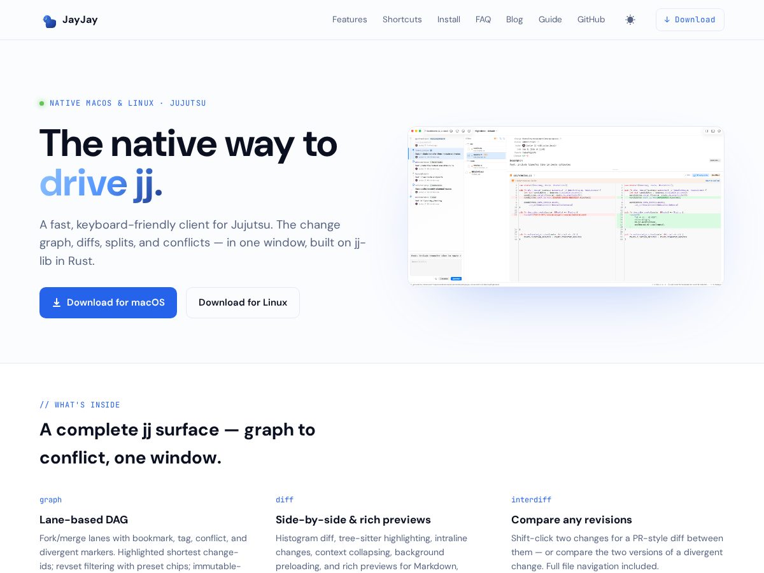Image resolution: width=764 pixels, height=573 pixels.
Task: Click the '// WHAT'S INSIDE' label
Action: [x=80, y=405]
